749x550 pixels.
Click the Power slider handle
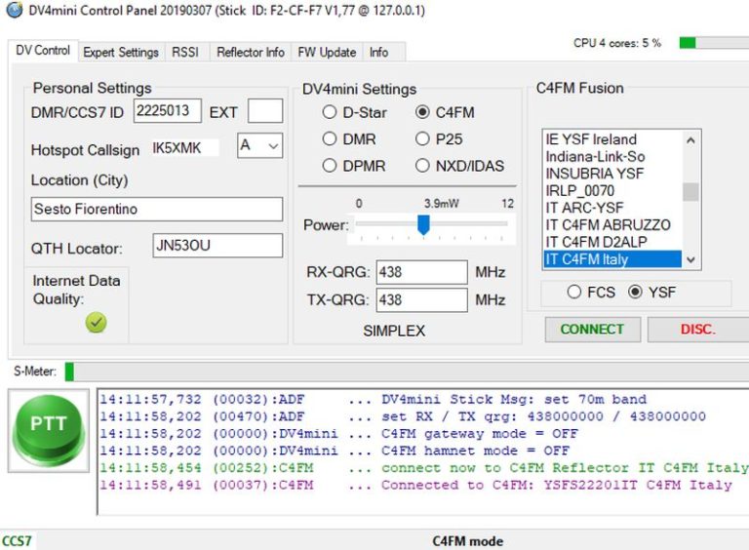[423, 225]
